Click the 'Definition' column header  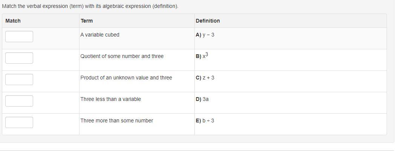pos(208,21)
